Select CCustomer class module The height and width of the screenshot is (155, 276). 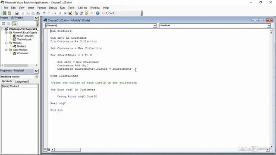coord(23,53)
